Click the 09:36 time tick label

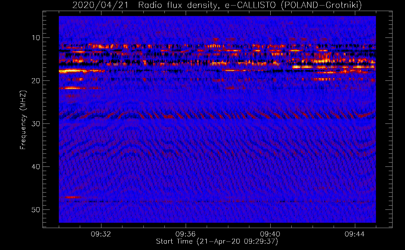(185, 234)
